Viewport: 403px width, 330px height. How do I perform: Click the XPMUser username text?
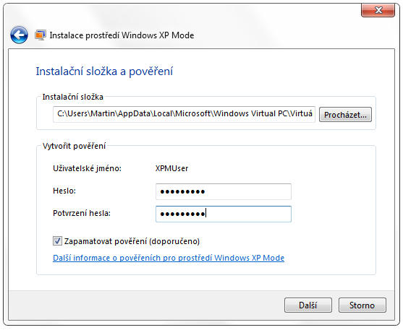[171, 168]
